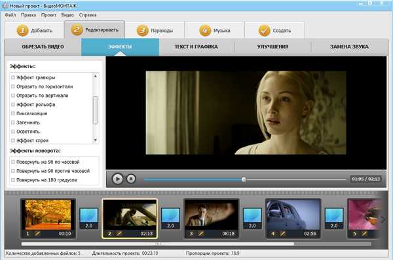Viewport: 393px width, 260px height.
Task: Open the Правка menu
Action: coord(28,15)
